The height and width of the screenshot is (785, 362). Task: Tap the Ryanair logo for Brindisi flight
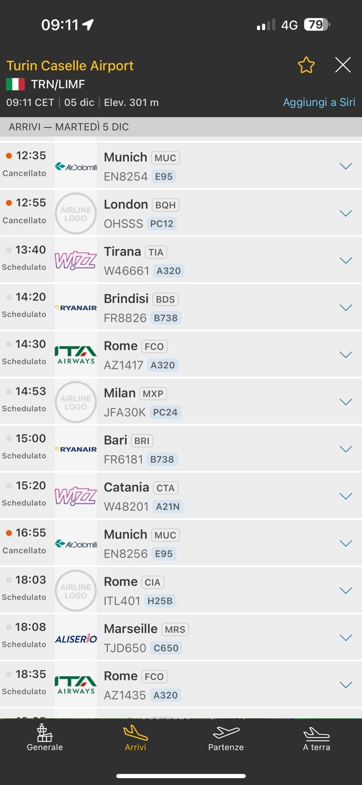coord(76,308)
